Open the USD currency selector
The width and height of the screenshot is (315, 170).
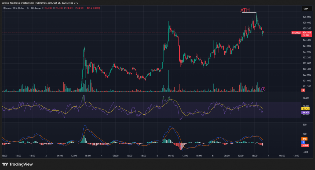305,9
